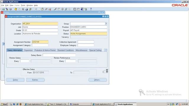Click Review Salary Every number field
Screen dimensions: 189x106
[x=25, y=61]
